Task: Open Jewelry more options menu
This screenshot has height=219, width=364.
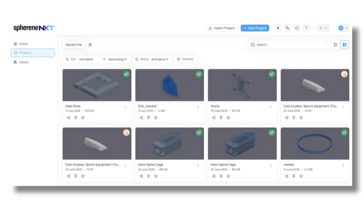Action: [343, 166]
